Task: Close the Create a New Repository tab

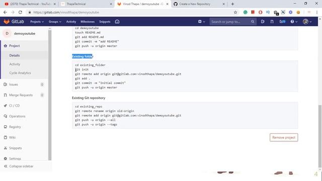Action: [x=223, y=4]
